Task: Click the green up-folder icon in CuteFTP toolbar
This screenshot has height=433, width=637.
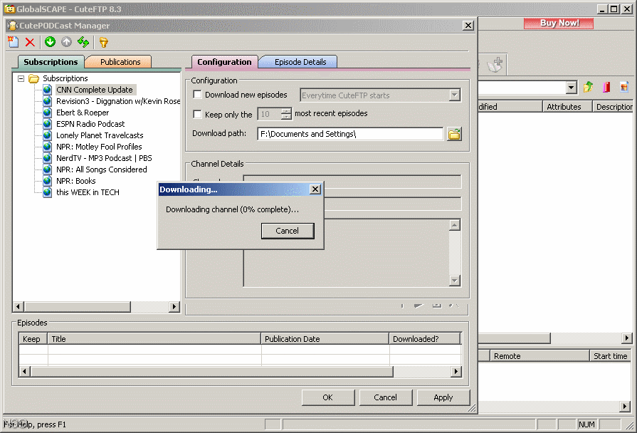Action: 588,87
